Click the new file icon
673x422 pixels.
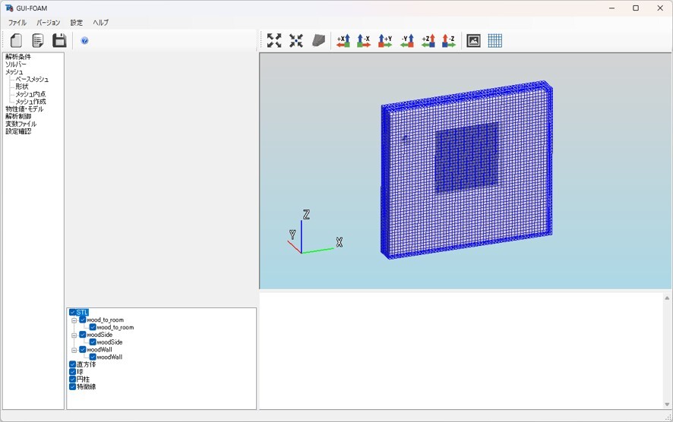16,41
